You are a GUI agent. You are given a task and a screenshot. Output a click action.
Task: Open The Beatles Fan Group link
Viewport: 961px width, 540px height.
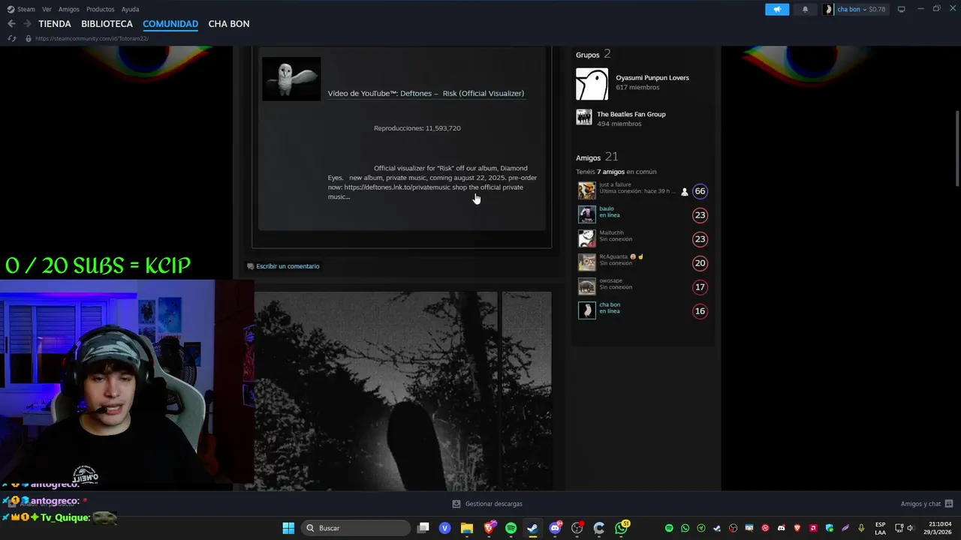(631, 114)
